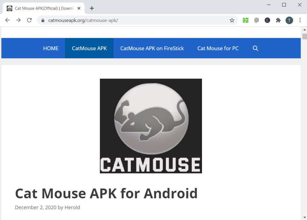The image size is (307, 220).
Task: Minimize the browser window
Action: click(269, 5)
